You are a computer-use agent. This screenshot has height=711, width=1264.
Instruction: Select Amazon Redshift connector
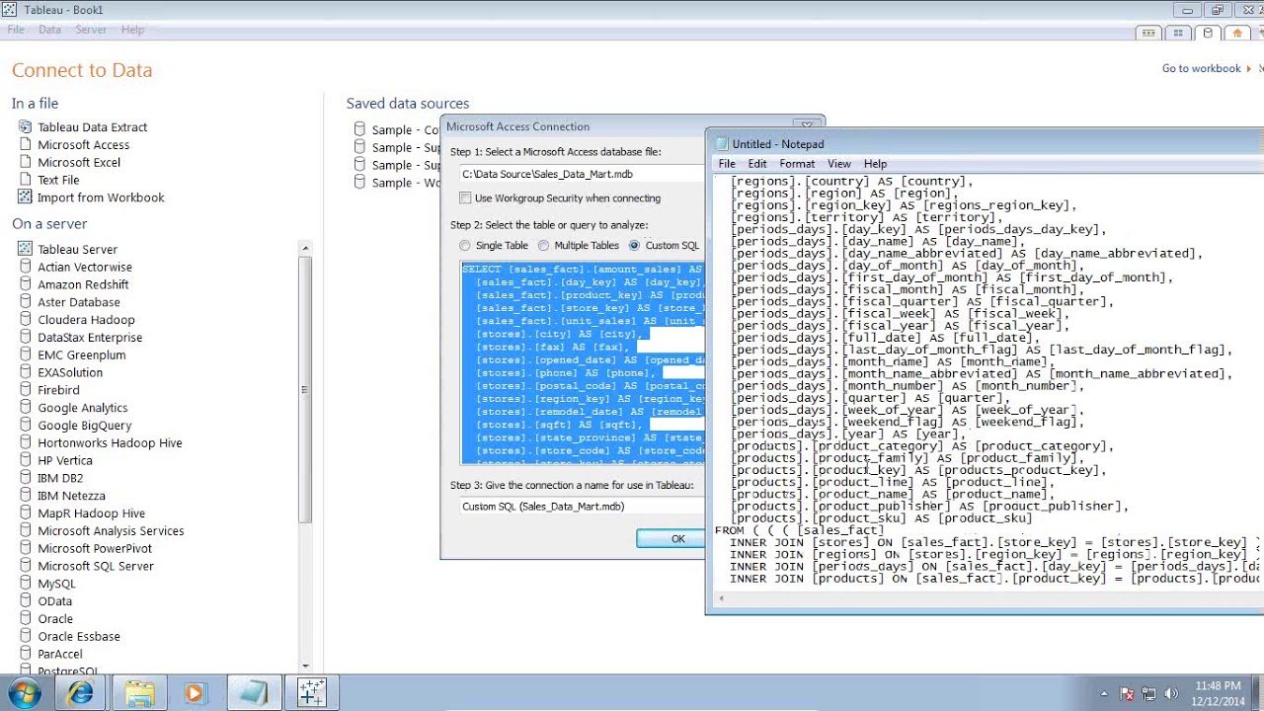83,285
